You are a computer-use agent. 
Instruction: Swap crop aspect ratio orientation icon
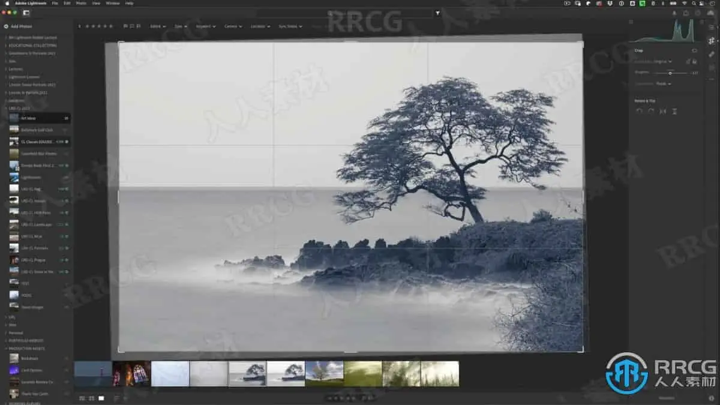(688, 61)
